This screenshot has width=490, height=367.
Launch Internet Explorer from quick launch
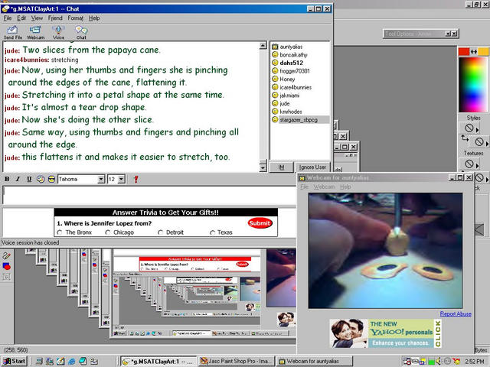pyautogui.click(x=71, y=361)
